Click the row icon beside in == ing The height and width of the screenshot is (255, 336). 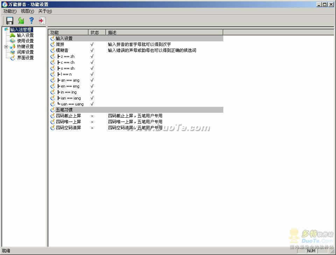pyautogui.click(x=52, y=92)
